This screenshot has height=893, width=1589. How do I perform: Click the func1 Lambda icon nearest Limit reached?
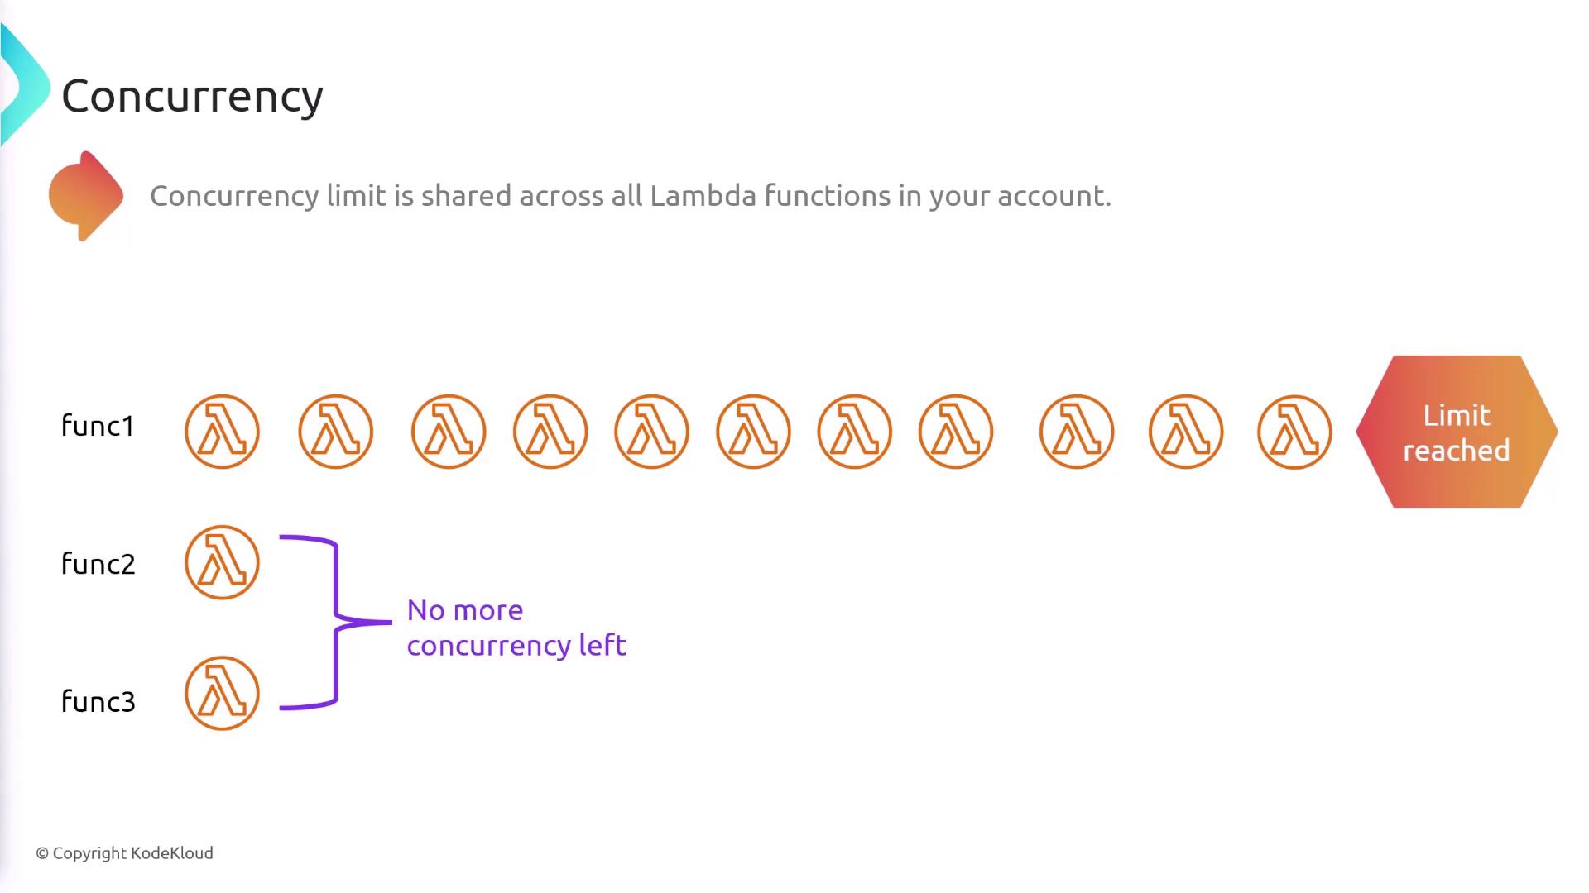click(x=1294, y=432)
